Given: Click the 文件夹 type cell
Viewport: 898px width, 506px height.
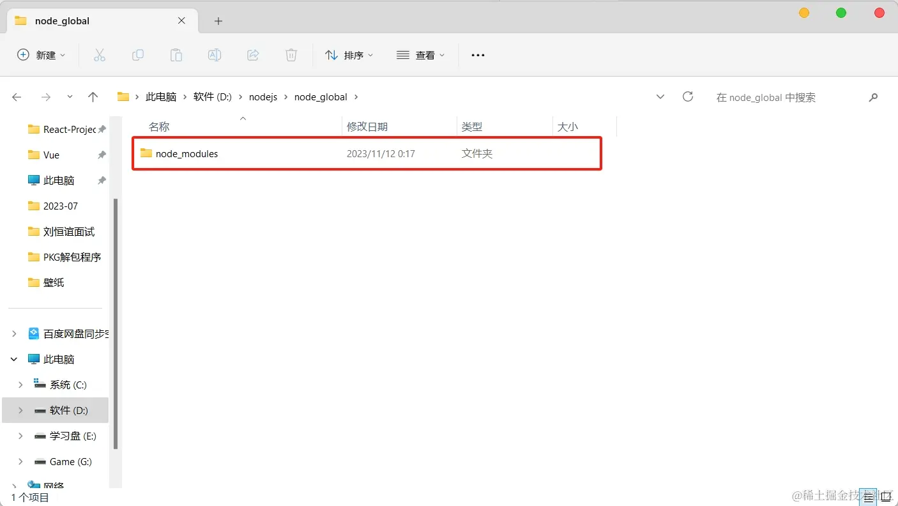Looking at the screenshot, I should pyautogui.click(x=477, y=153).
